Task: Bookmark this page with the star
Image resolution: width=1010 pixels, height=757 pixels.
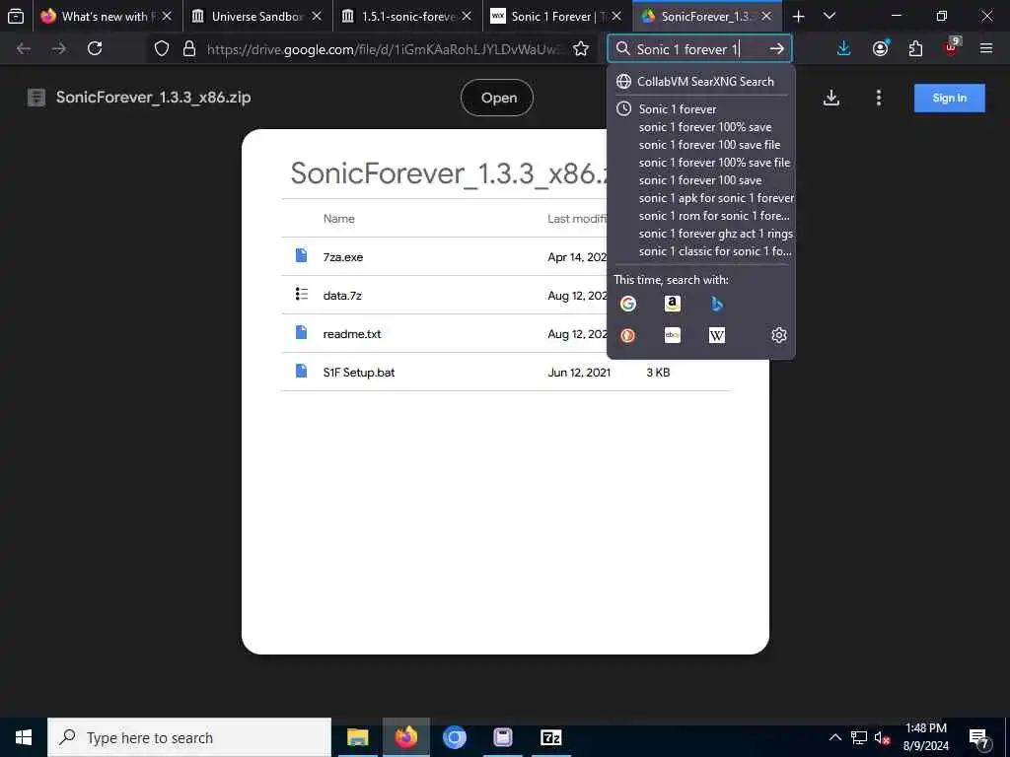Action: click(580, 49)
